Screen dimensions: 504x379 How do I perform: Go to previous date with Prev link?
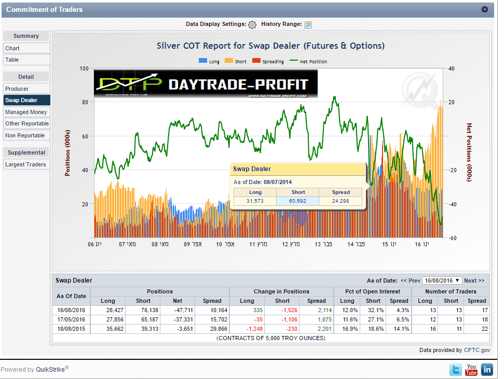(x=411, y=280)
